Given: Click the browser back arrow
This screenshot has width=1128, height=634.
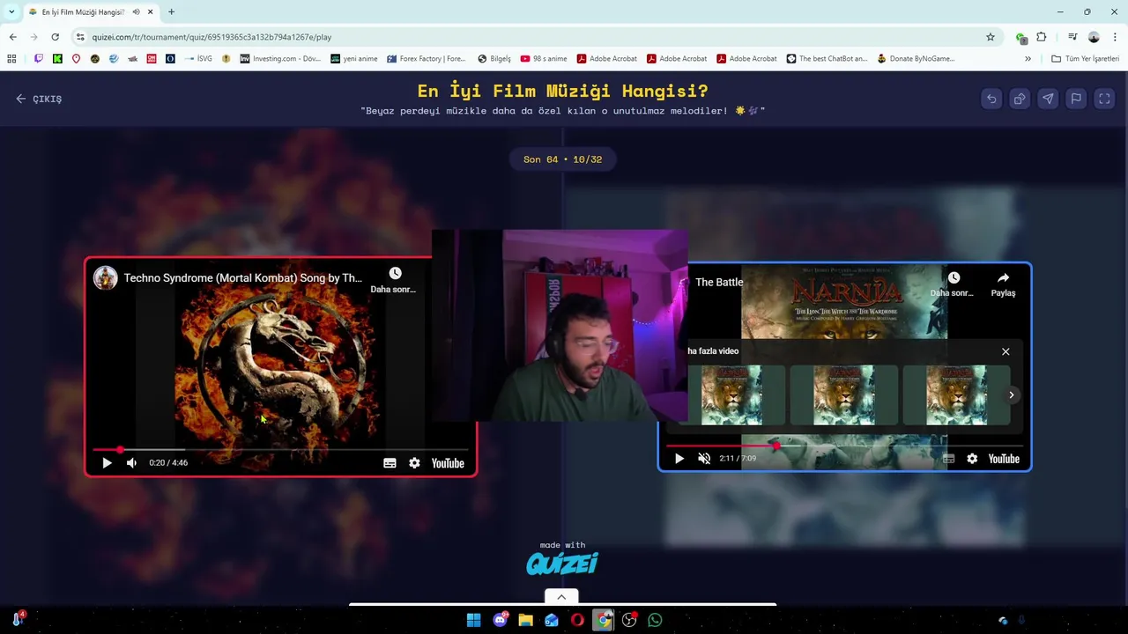Looking at the screenshot, I should (12, 37).
